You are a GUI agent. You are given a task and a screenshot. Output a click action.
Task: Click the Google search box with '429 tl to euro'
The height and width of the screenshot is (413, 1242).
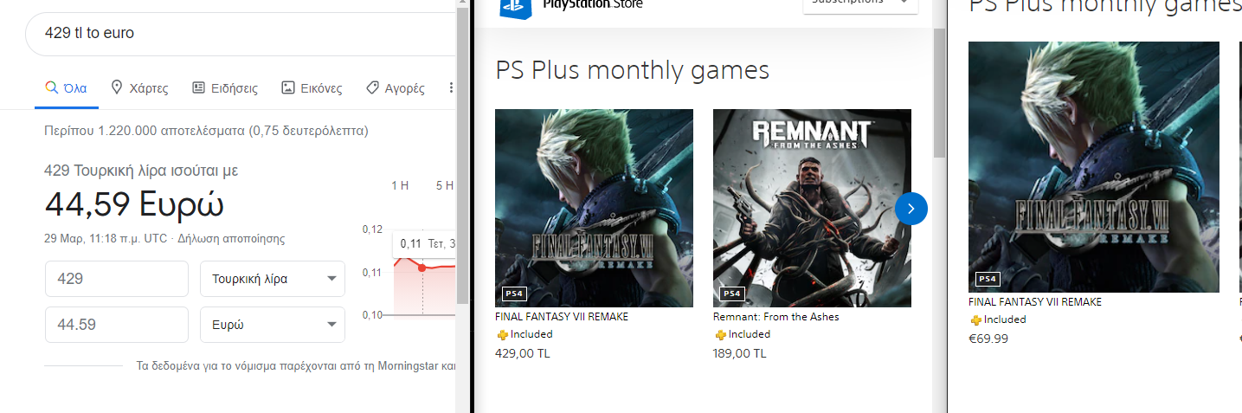coord(241,33)
